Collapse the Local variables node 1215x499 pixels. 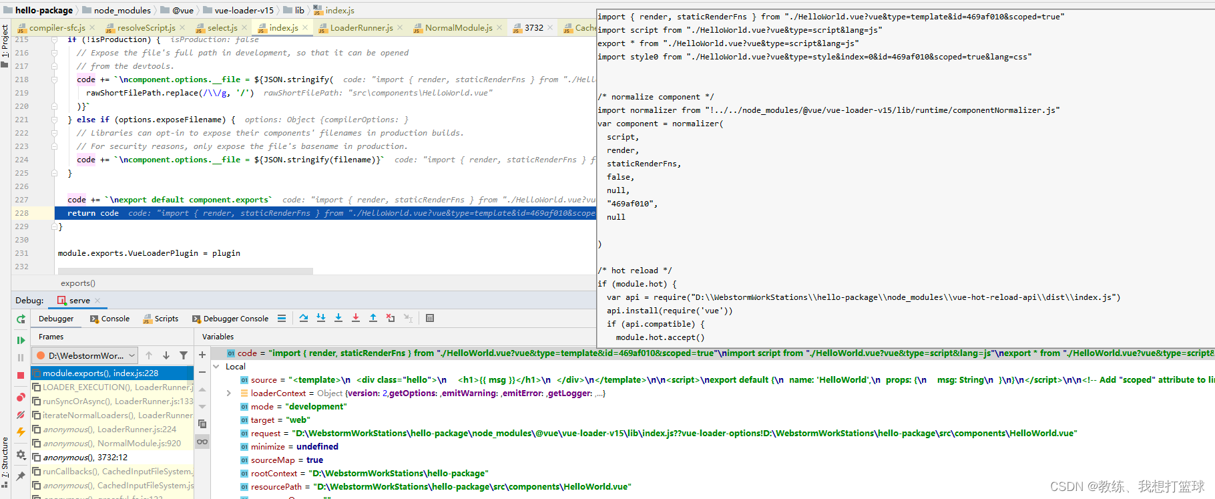click(216, 367)
